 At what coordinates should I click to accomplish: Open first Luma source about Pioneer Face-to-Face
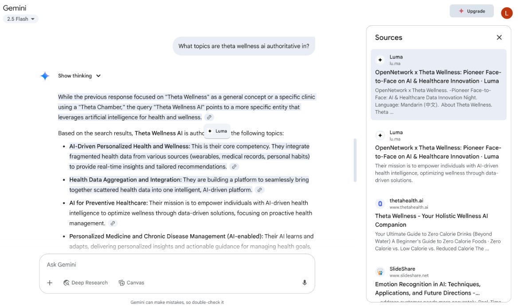pyautogui.click(x=438, y=85)
